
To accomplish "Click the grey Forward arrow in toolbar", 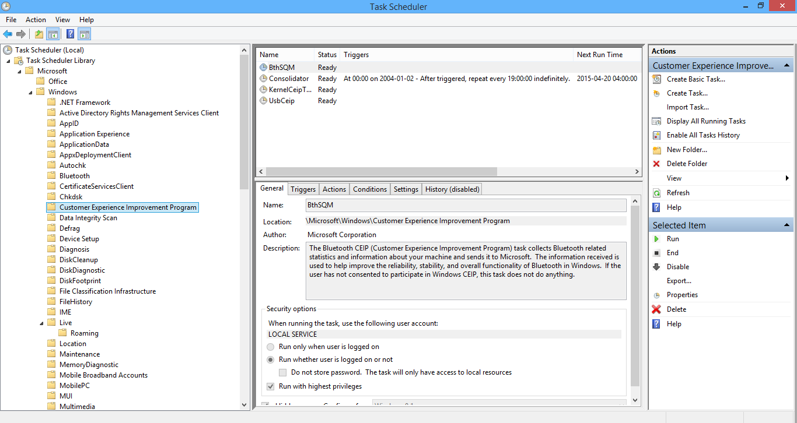I will (20, 34).
